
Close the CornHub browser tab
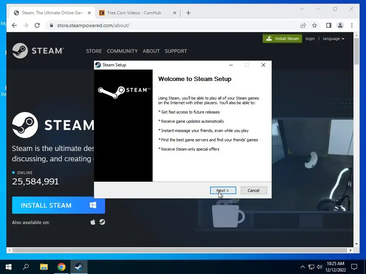pos(174,13)
